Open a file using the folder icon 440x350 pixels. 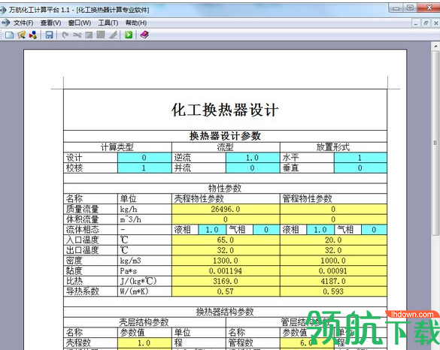coord(22,35)
